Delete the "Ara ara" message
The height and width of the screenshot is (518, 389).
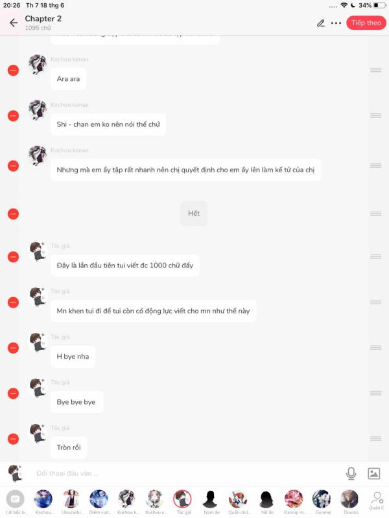(13, 70)
